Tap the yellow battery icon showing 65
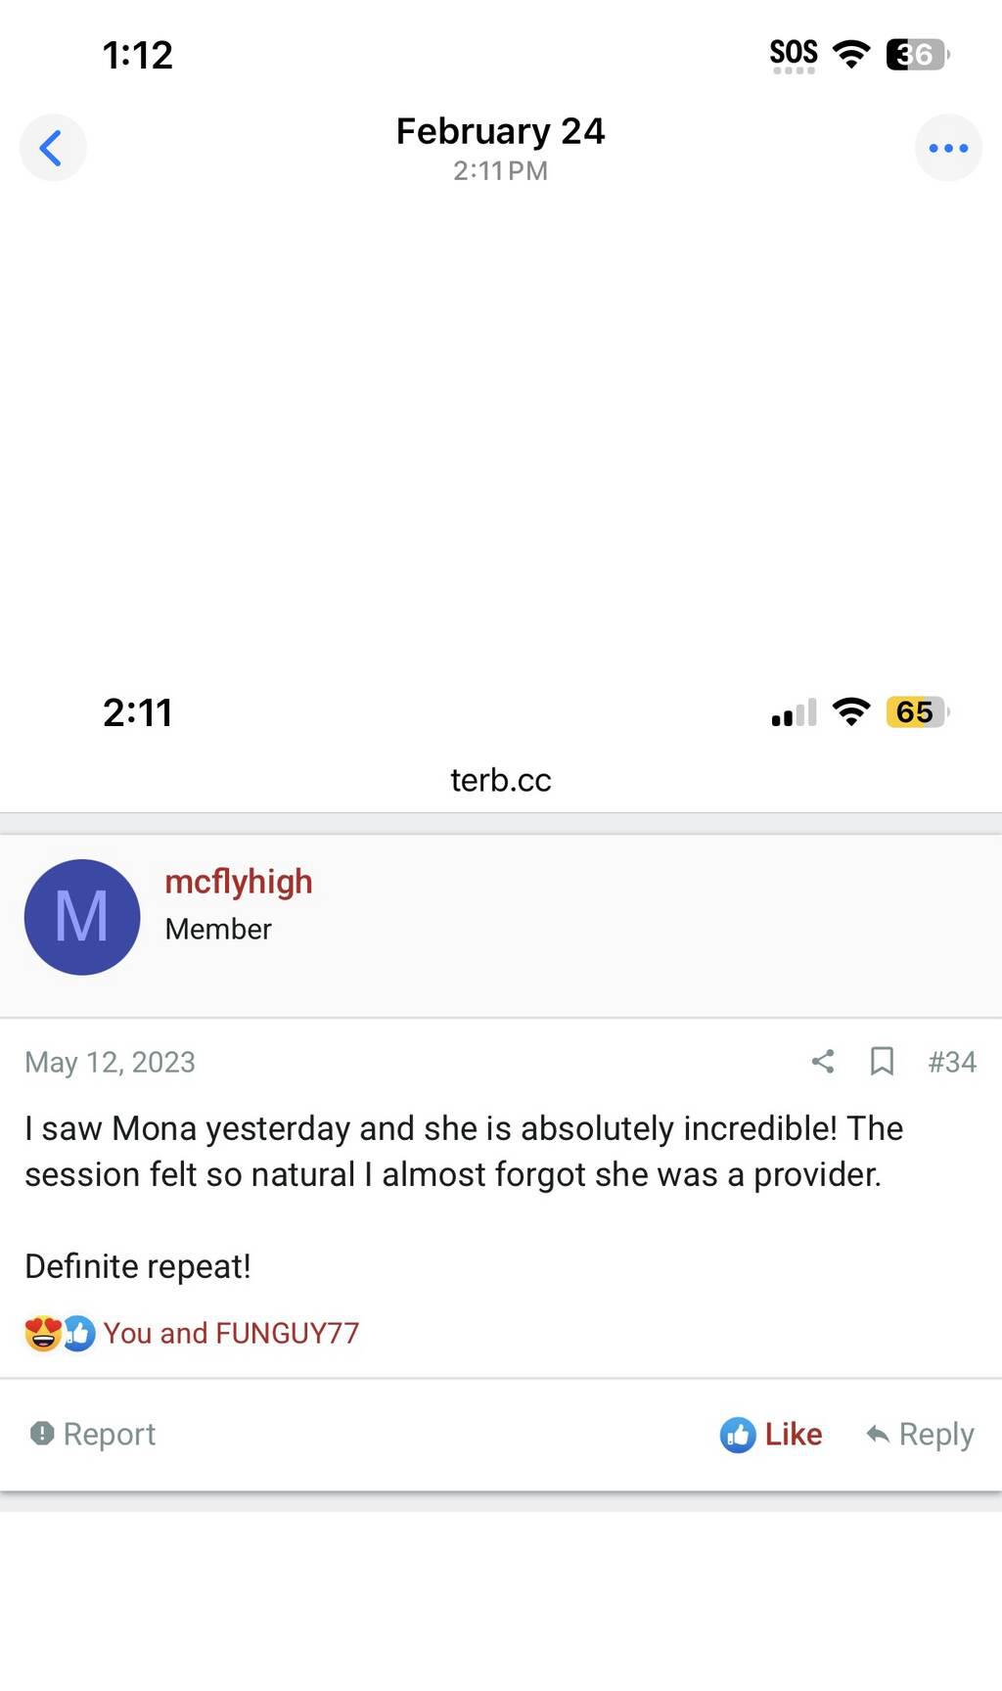Image resolution: width=1002 pixels, height=1691 pixels. (x=916, y=712)
